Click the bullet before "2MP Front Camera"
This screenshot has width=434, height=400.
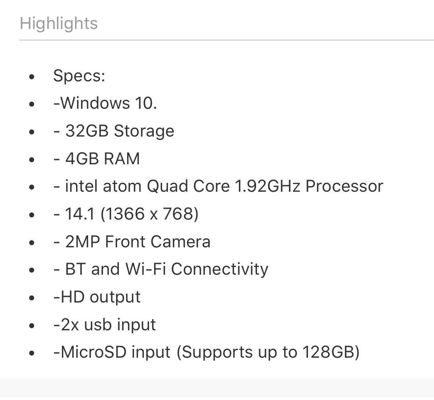[x=32, y=242]
